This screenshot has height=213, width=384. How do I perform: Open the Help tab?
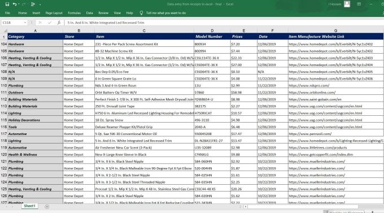click(129, 13)
